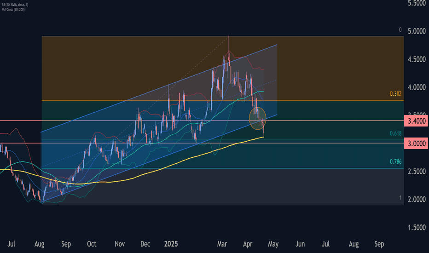Click the 0.786 Fibonacci level label
Viewport: 429px width, 253px height.
tap(395, 161)
